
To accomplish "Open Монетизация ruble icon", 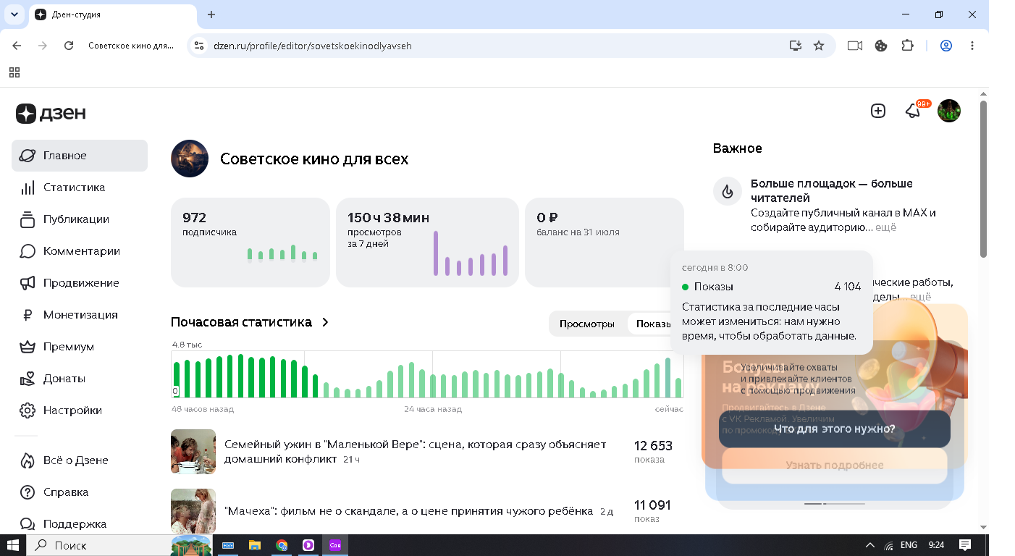I will [28, 315].
